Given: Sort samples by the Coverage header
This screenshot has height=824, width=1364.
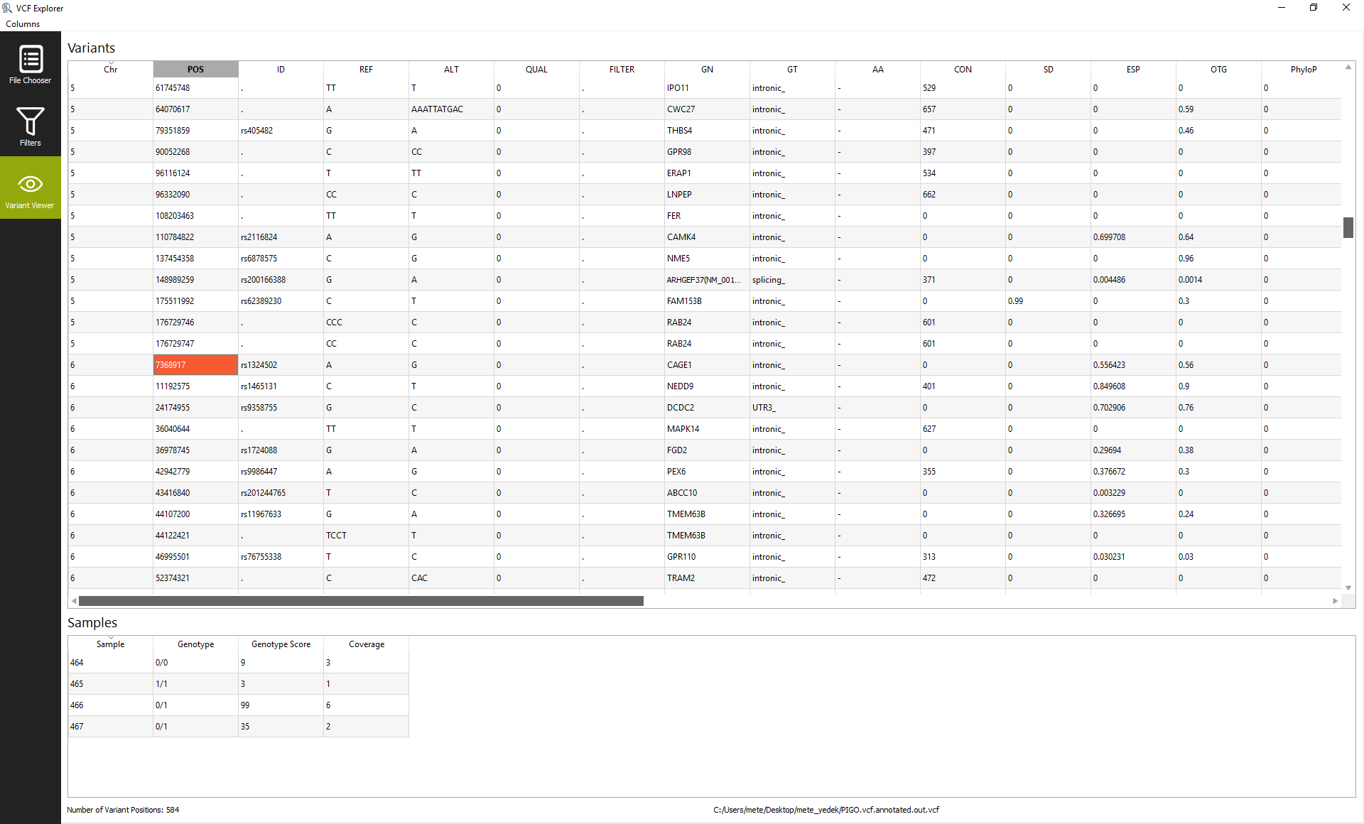Looking at the screenshot, I should (366, 644).
